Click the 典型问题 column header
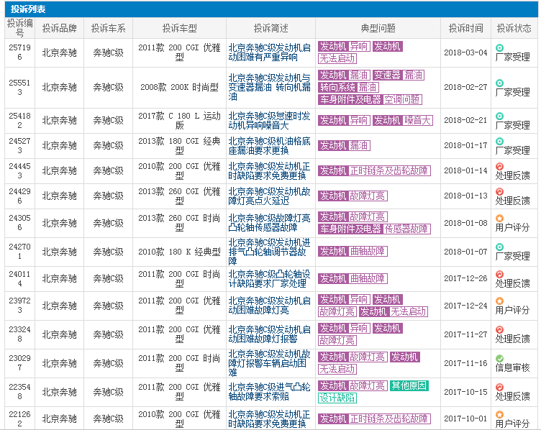541x430 pixels. click(x=378, y=28)
